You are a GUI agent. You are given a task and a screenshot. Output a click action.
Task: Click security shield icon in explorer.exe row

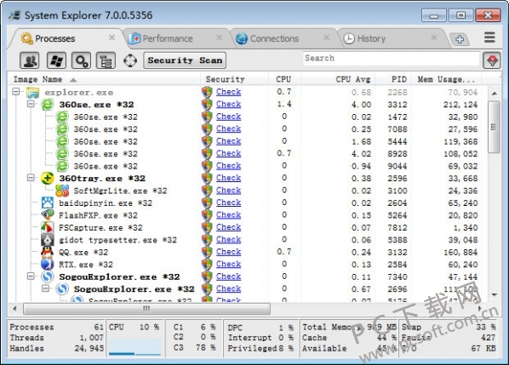click(207, 92)
